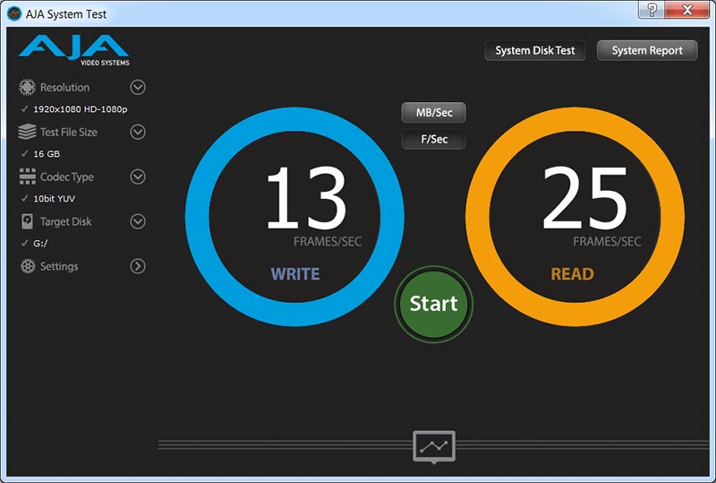The image size is (716, 483).
Task: Click the Target Disk label
Action: [x=65, y=221]
